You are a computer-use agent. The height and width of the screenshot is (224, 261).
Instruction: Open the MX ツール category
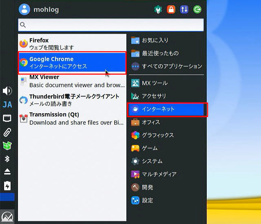166,83
